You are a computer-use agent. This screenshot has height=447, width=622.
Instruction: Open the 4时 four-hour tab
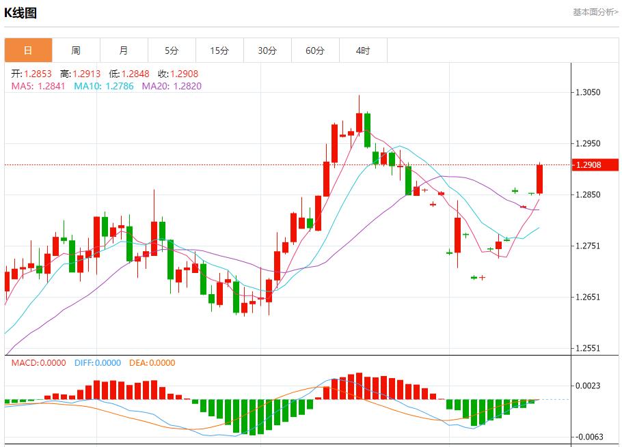point(363,51)
